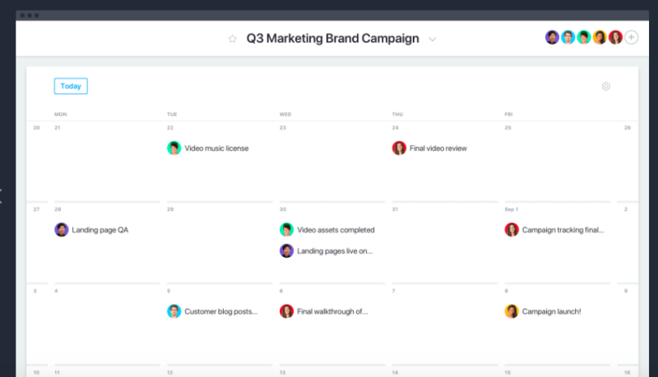Open the Video music license task
This screenshot has width=658, height=377.
[x=216, y=149]
